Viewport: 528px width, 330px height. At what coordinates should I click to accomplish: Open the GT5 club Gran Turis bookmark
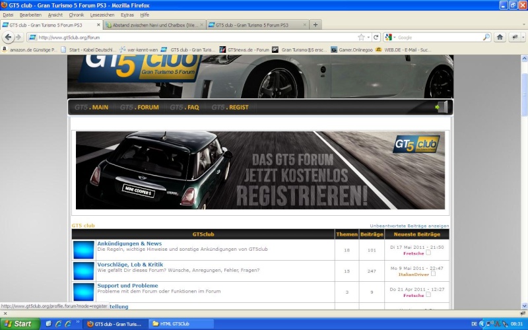click(x=188, y=50)
